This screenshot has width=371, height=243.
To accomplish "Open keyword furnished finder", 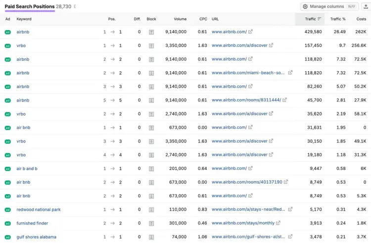I will click(32, 223).
